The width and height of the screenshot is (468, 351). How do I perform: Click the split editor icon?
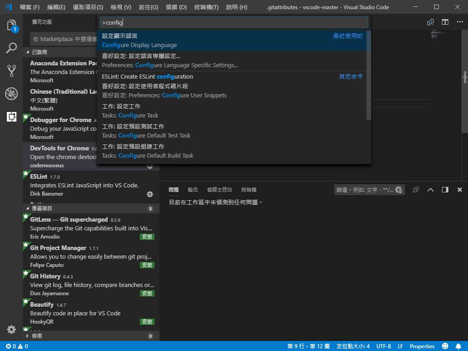point(445,22)
